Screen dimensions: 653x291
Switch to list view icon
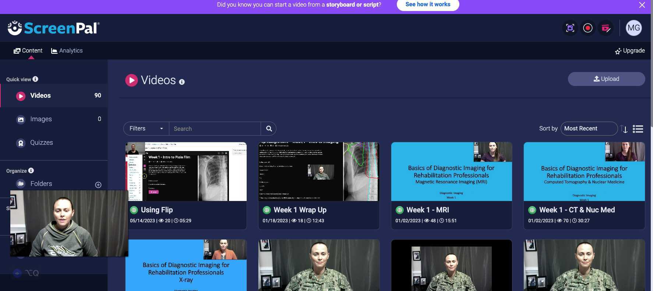[638, 129]
